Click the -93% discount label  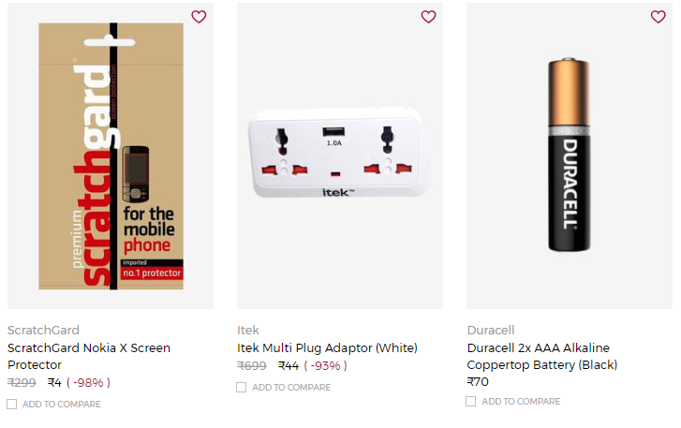coord(325,366)
